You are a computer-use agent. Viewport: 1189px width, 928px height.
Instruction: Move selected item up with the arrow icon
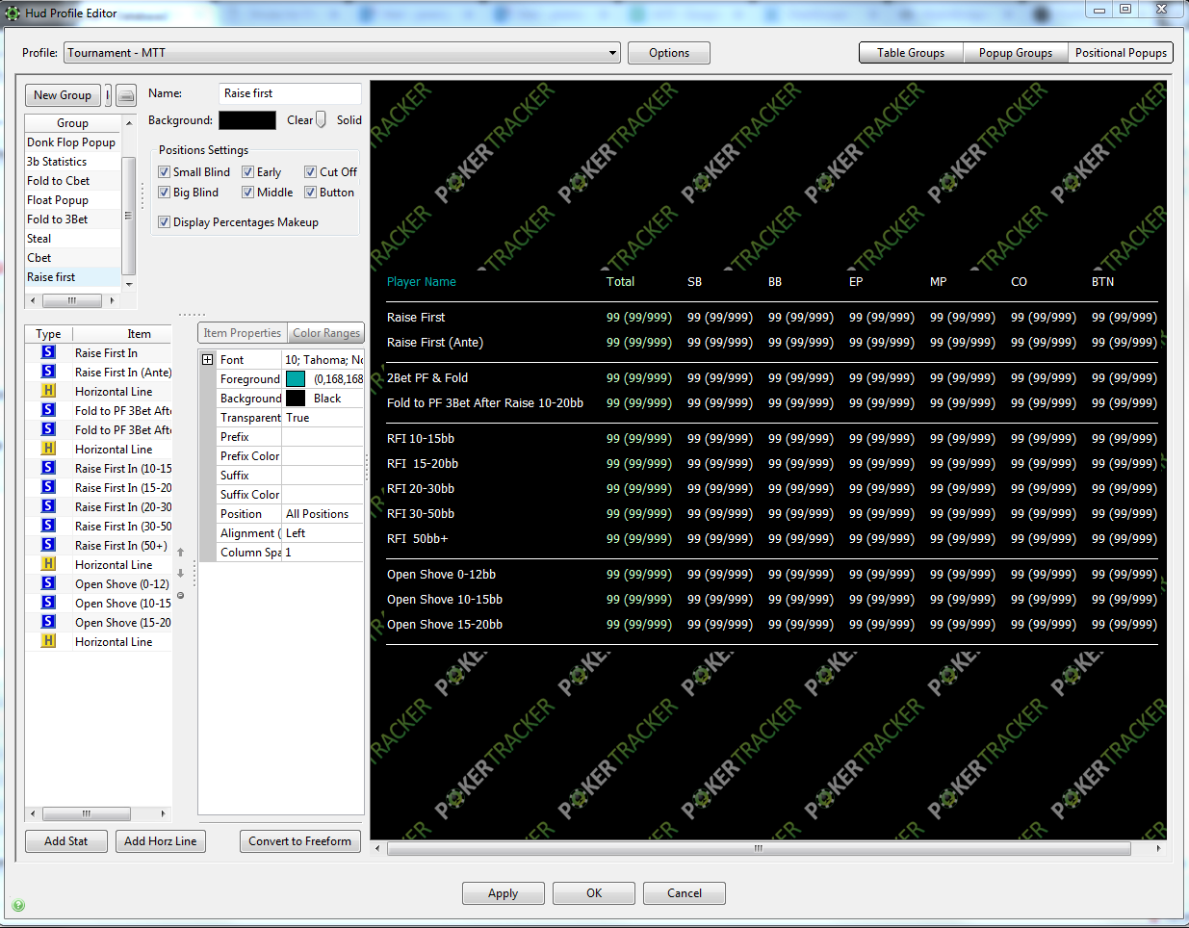click(x=180, y=553)
